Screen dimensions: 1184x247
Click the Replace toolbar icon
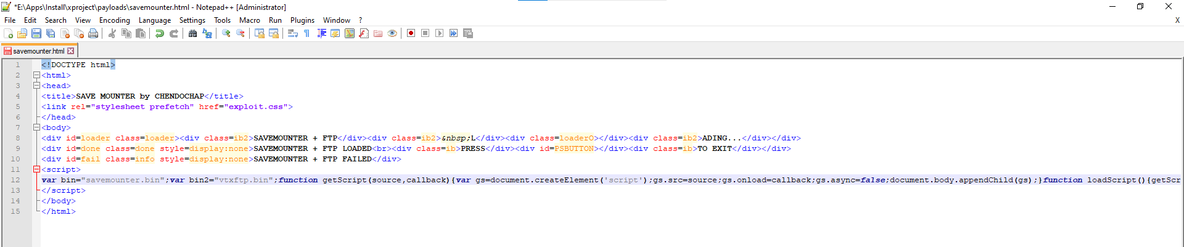[207, 33]
